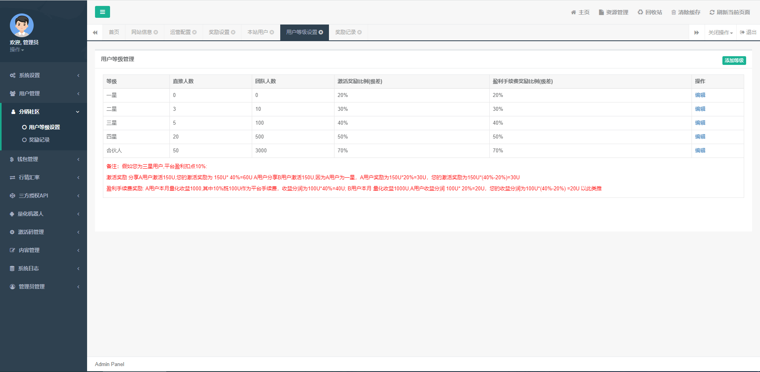Image resolution: width=760 pixels, height=372 pixels.
Task: Toggle the green hamburger sidebar menu button
Action: pyautogui.click(x=102, y=12)
